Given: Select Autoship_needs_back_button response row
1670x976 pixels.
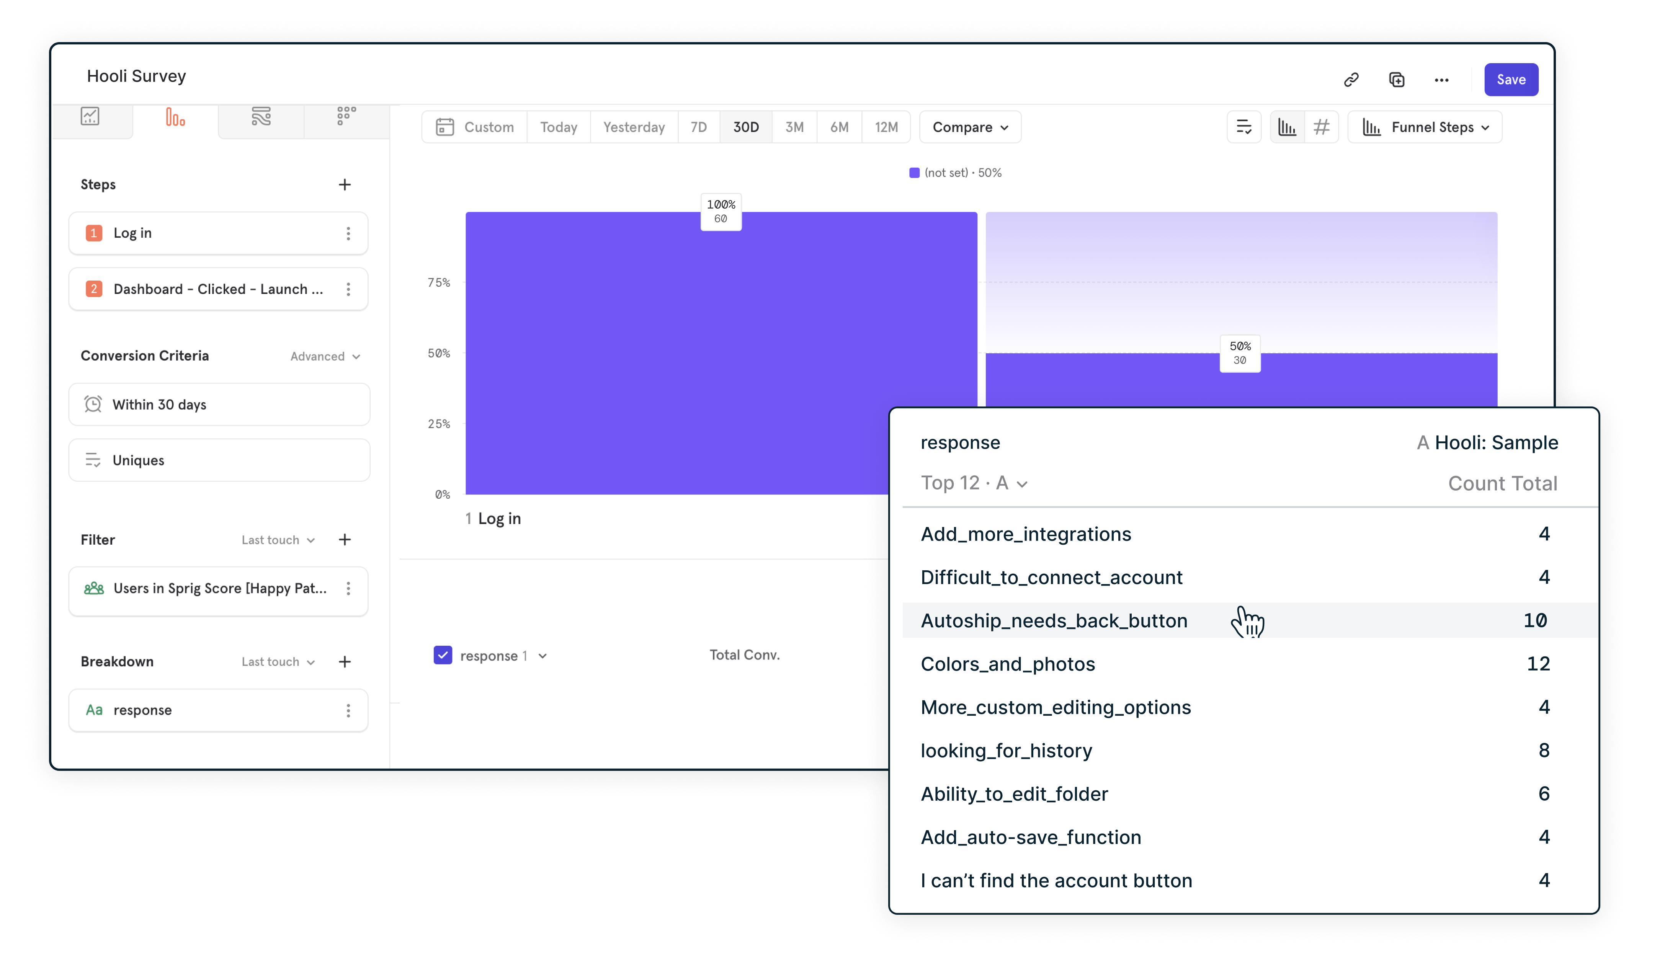Looking at the screenshot, I should point(1054,621).
